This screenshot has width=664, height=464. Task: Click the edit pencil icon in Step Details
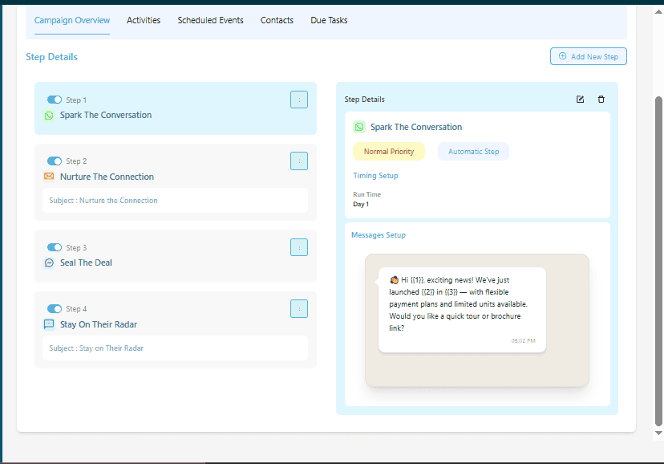coord(581,100)
